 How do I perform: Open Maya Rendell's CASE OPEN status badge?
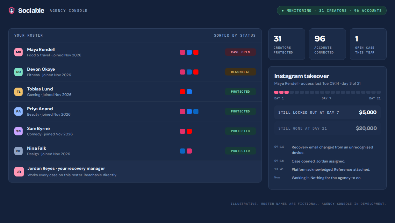[x=241, y=52]
